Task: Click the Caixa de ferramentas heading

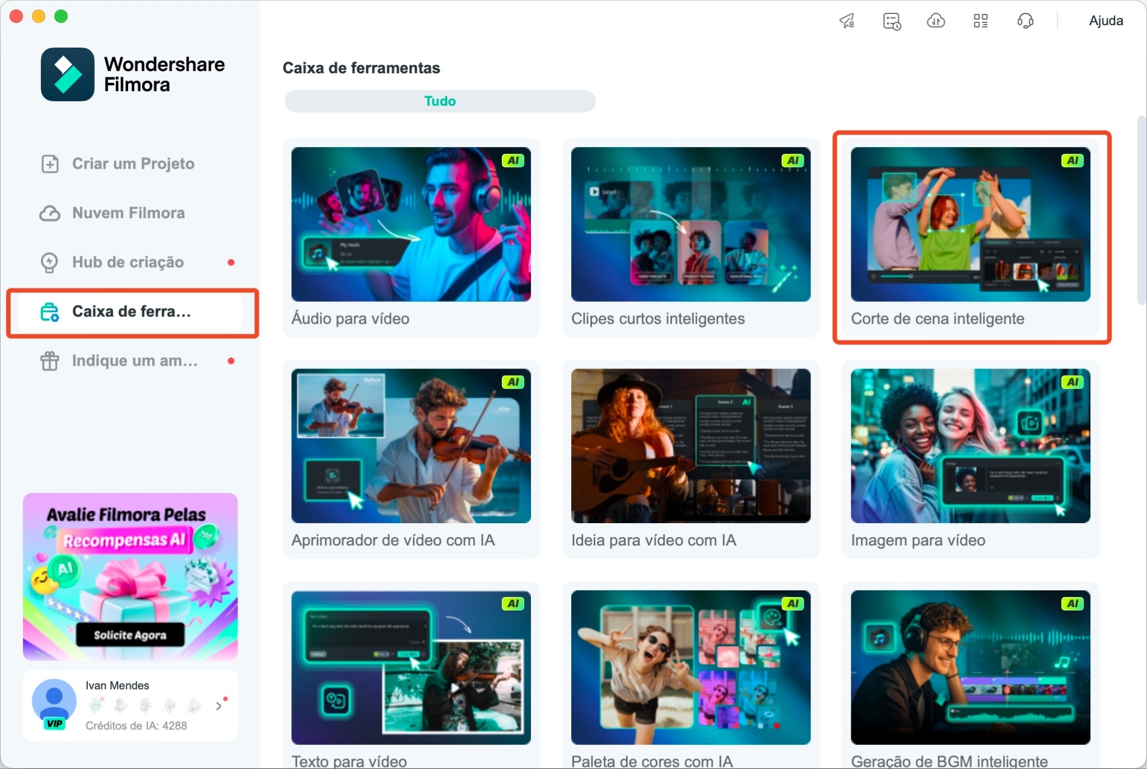Action: 361,68
